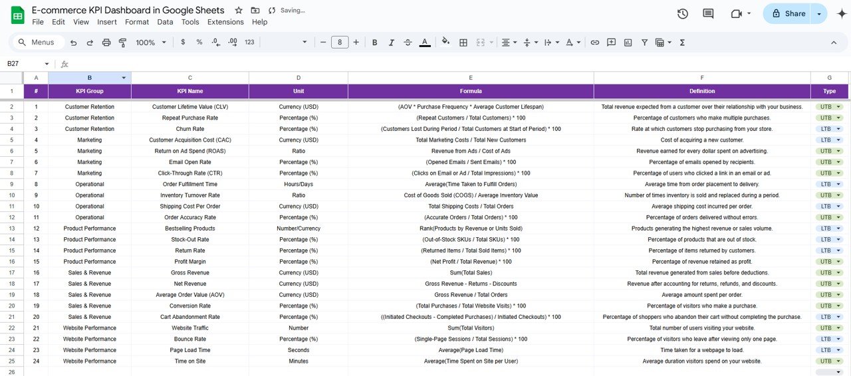The width and height of the screenshot is (851, 376).
Task: Toggle bold formatting
Action: (375, 43)
